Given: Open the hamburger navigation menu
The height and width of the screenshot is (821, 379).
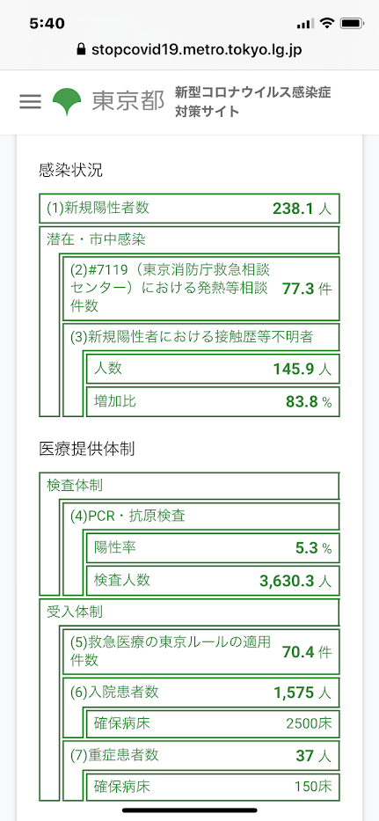Looking at the screenshot, I should coord(30,101).
